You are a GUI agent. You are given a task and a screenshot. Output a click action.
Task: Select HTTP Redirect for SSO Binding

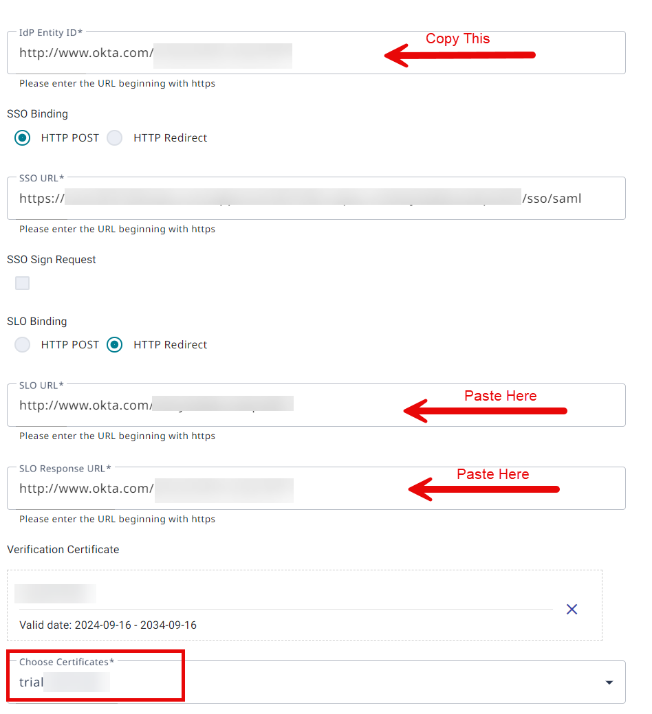(114, 137)
